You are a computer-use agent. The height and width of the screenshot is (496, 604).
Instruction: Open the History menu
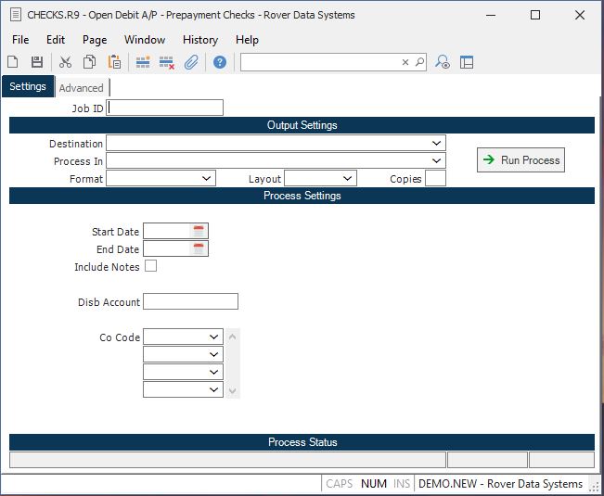coord(199,40)
